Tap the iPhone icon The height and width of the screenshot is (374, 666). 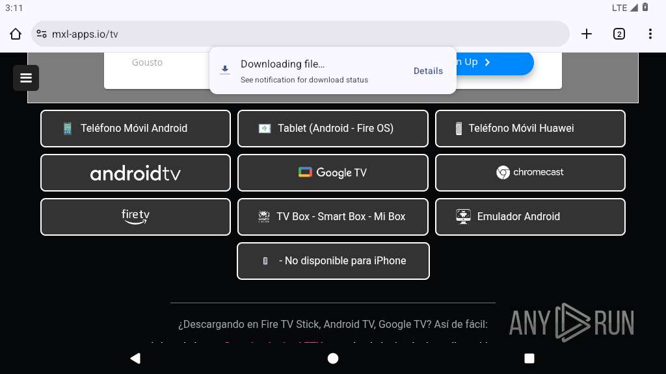(x=265, y=261)
